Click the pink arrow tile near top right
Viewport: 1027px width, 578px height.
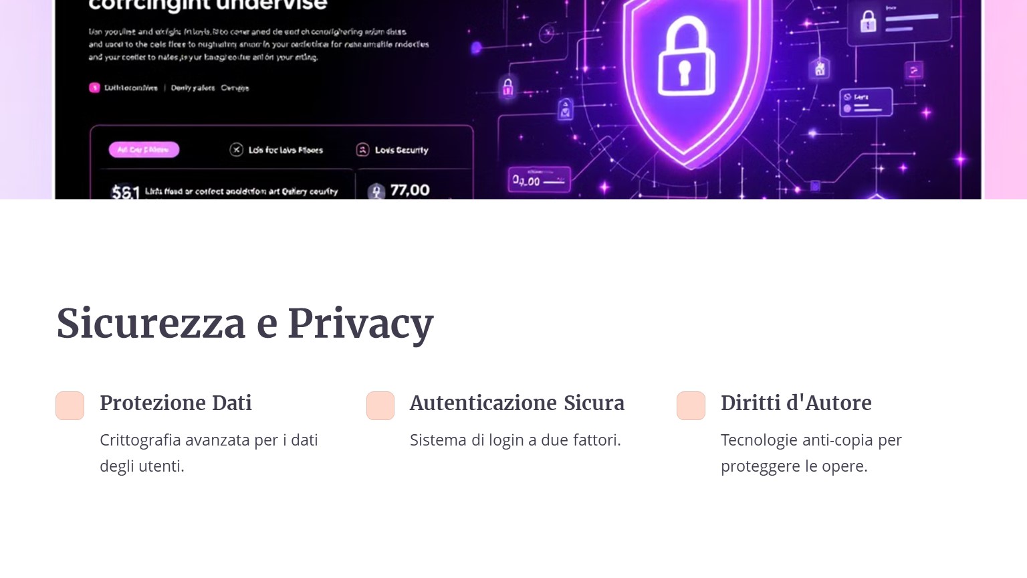913,70
